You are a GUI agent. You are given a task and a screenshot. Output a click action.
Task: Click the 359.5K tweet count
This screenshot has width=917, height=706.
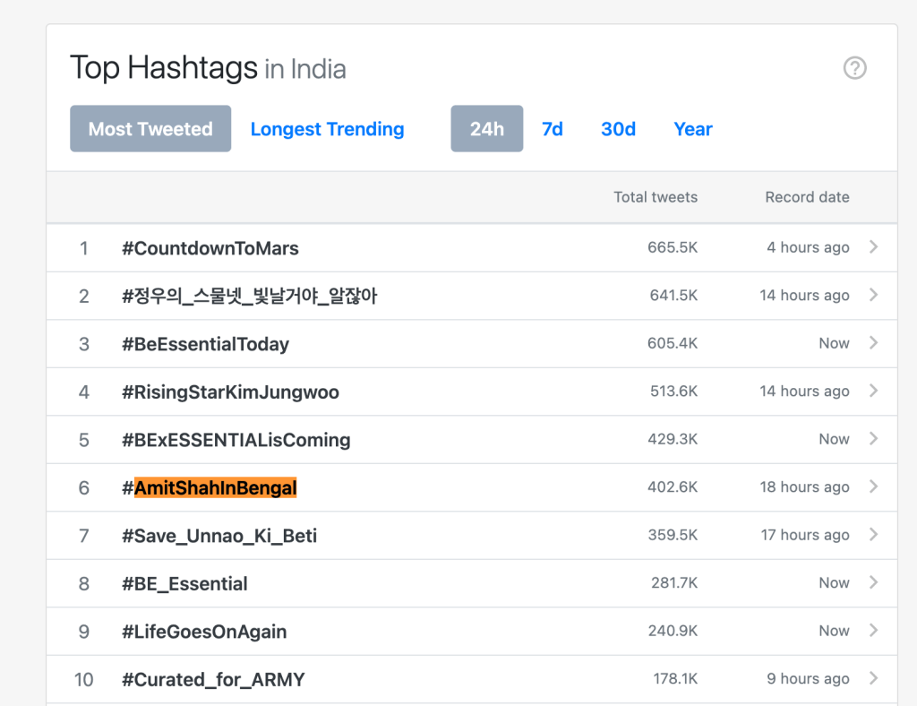click(x=673, y=535)
